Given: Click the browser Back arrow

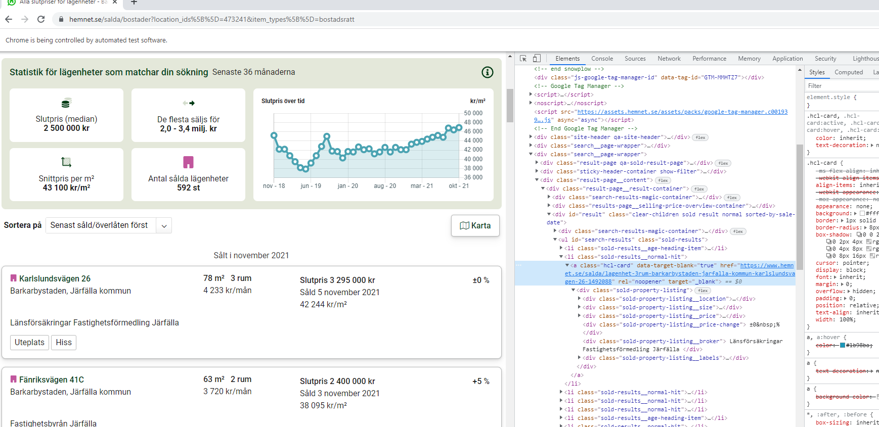Looking at the screenshot, I should click(9, 19).
